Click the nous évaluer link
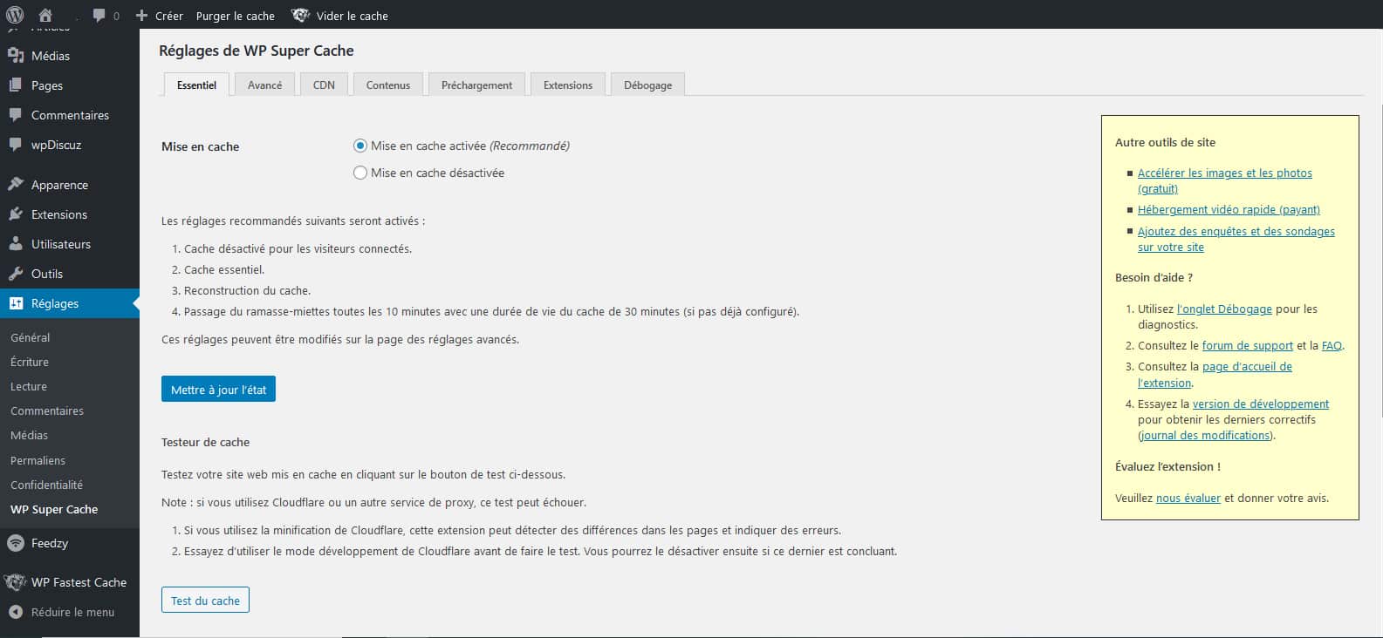Viewport: 1383px width, 638px height. [1188, 498]
